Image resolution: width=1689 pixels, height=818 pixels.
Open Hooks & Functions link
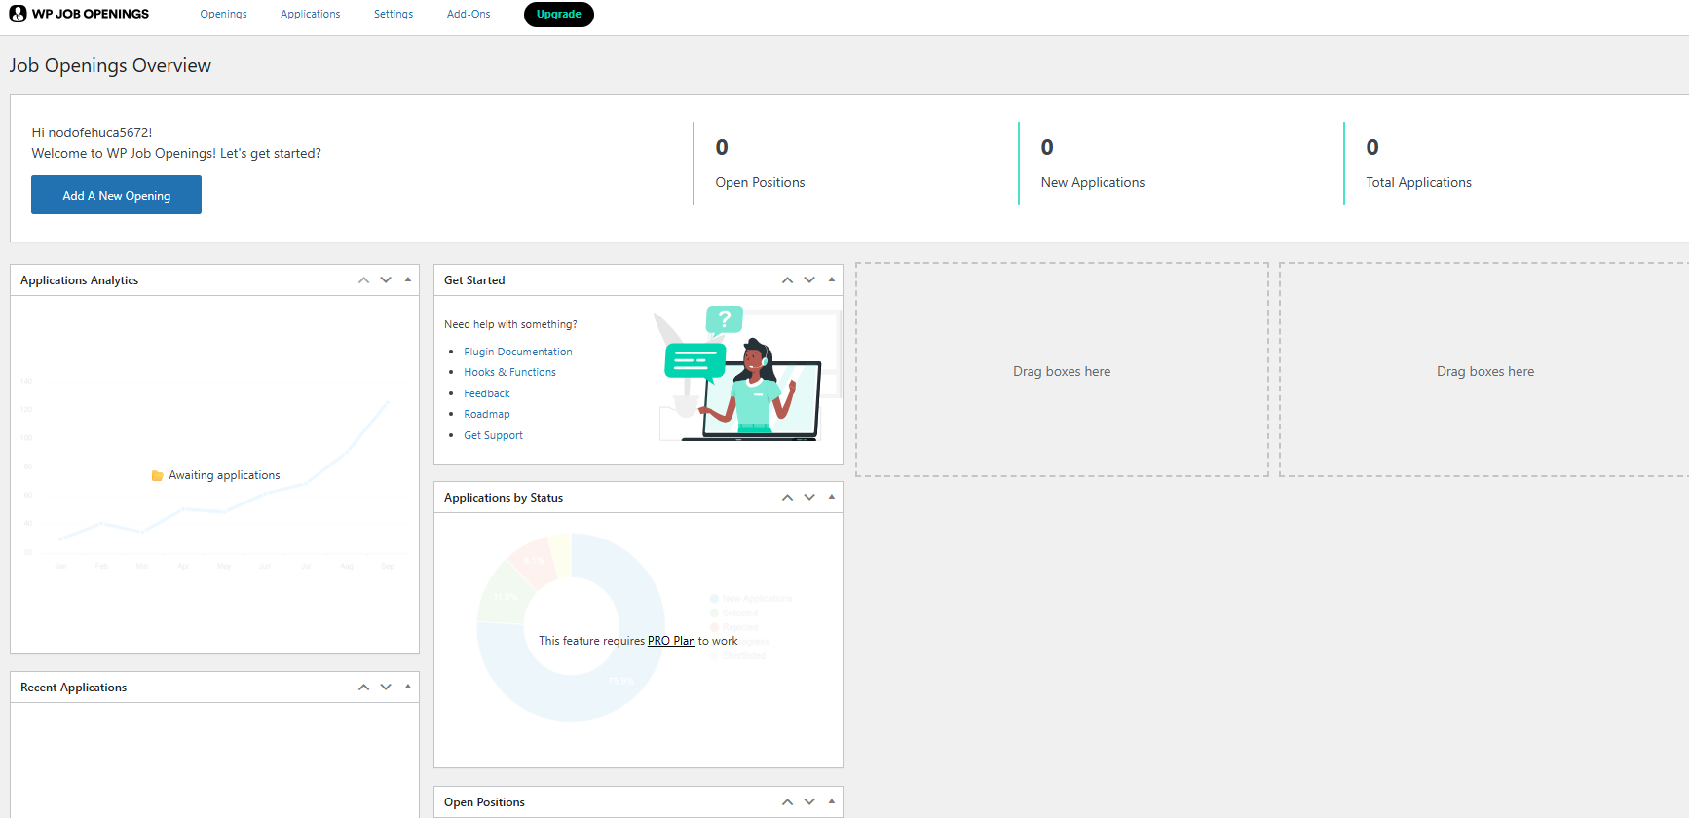click(509, 372)
